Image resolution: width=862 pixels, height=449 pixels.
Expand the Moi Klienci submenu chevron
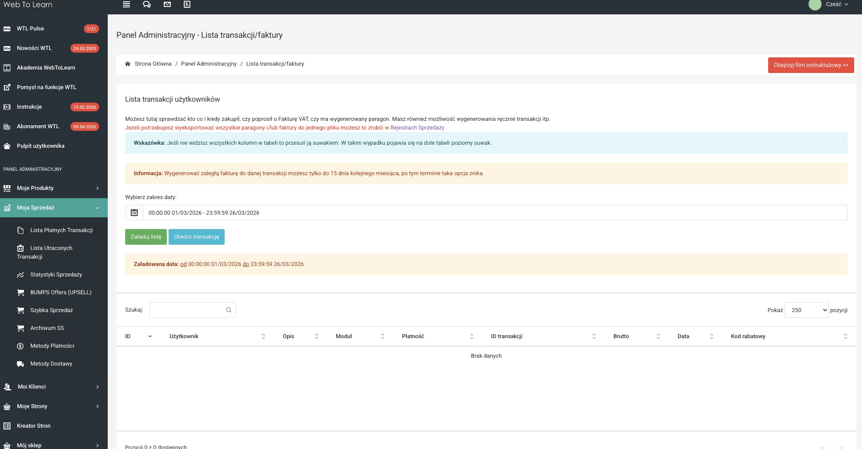[x=97, y=387]
